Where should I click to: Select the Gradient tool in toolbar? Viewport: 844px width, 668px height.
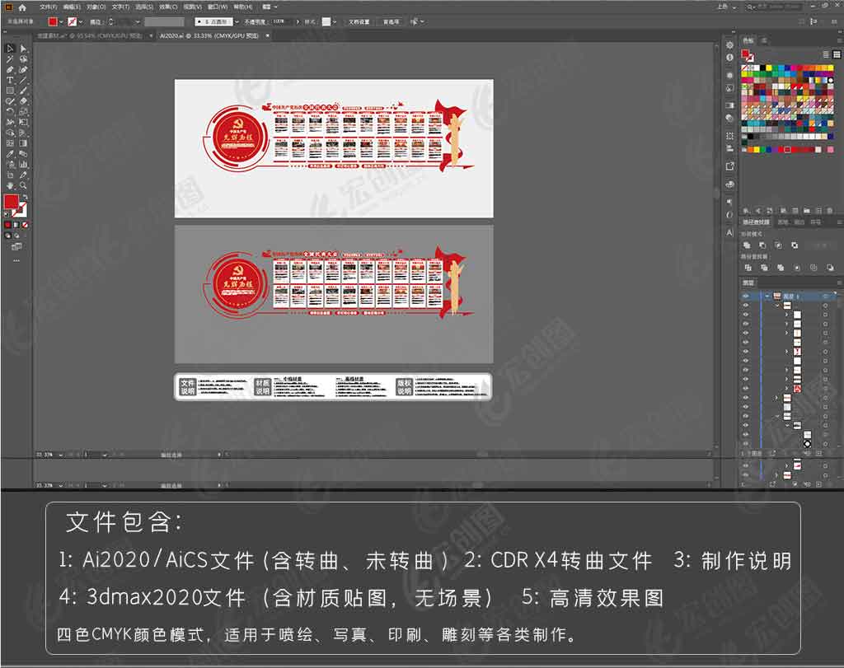tap(23, 143)
